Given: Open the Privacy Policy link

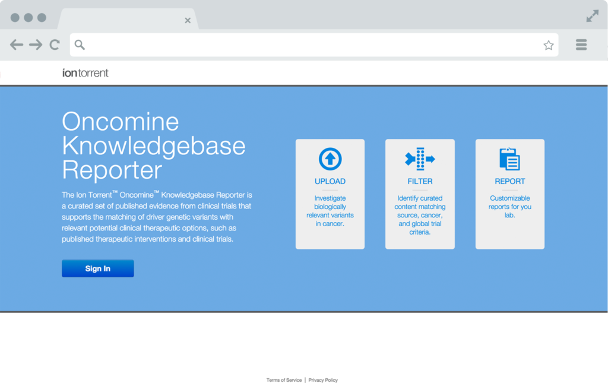Looking at the screenshot, I should [x=323, y=380].
